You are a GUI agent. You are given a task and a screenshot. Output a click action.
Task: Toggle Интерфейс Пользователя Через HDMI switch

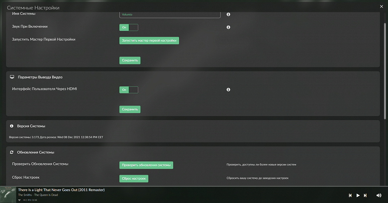pos(129,90)
